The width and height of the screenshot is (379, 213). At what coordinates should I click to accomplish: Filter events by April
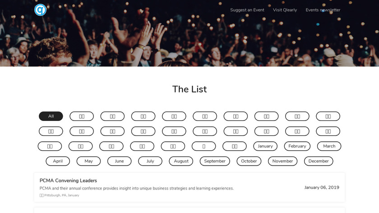[58, 161]
